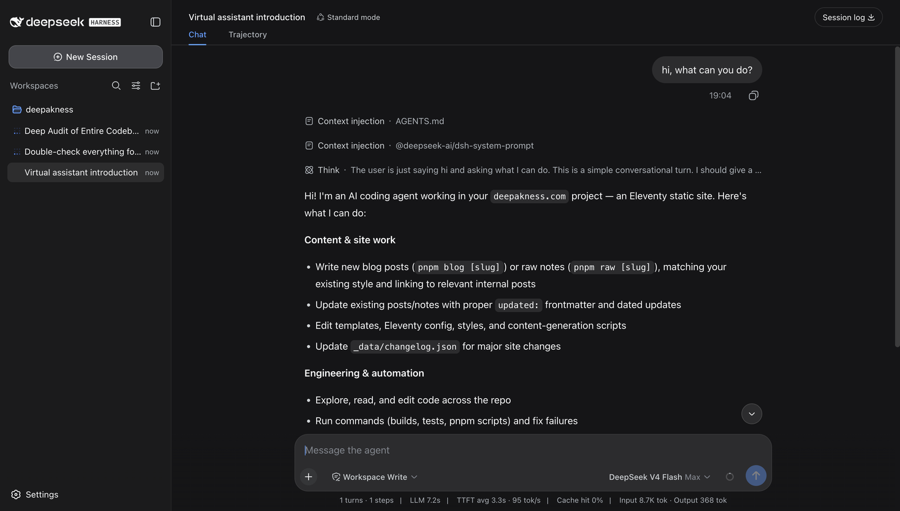Viewport: 900px width, 511px height.
Task: Click the system-prompt context injection document icon
Action: coord(309,145)
